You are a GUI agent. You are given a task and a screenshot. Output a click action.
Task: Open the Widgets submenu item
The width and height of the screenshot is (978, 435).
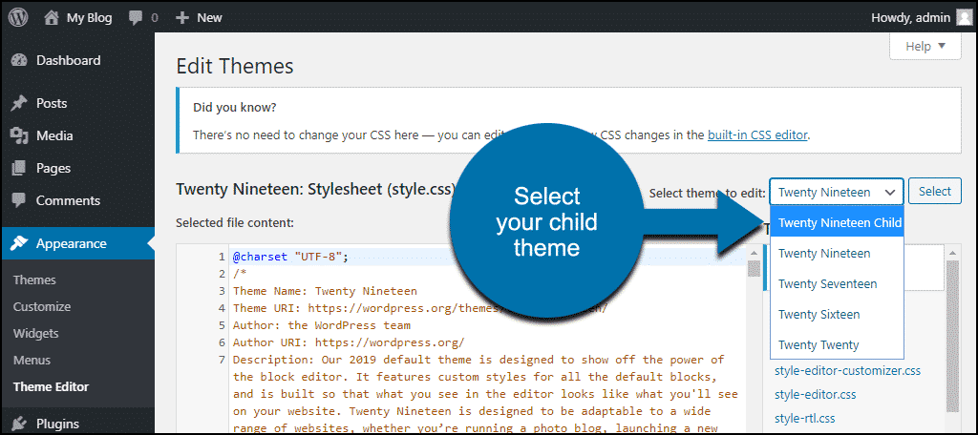[35, 334]
